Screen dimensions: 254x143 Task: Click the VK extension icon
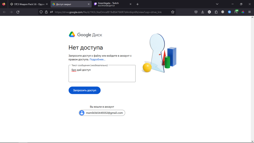[229, 12]
